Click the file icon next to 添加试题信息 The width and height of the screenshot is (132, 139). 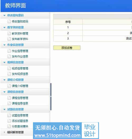click(9, 121)
